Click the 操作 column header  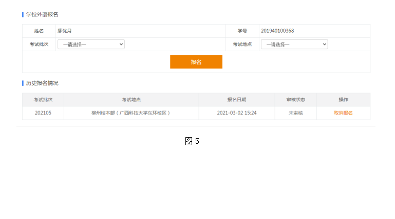(343, 100)
